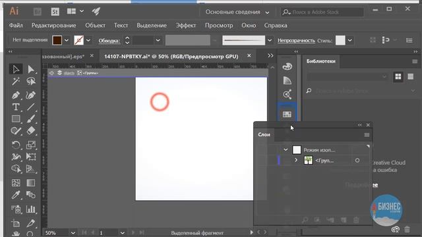This screenshot has height=237, width=422.
Task: Open the stroke color dropdown arrow
Action: [88, 40]
